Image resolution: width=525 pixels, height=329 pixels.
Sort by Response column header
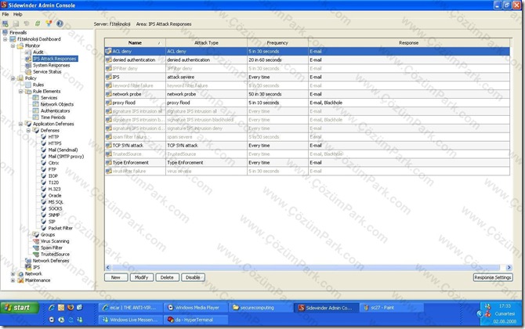tap(408, 43)
